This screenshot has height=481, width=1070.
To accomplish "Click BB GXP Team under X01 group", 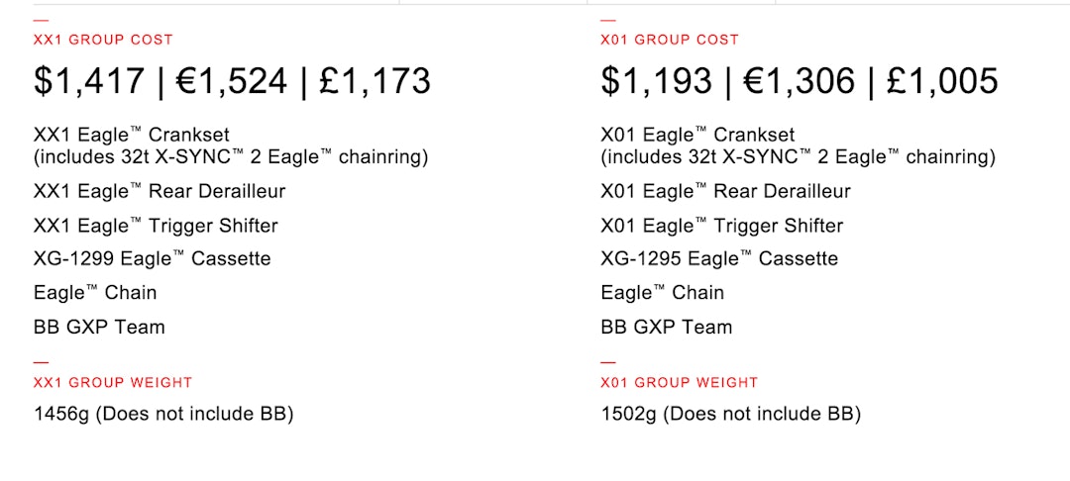I will [666, 327].
